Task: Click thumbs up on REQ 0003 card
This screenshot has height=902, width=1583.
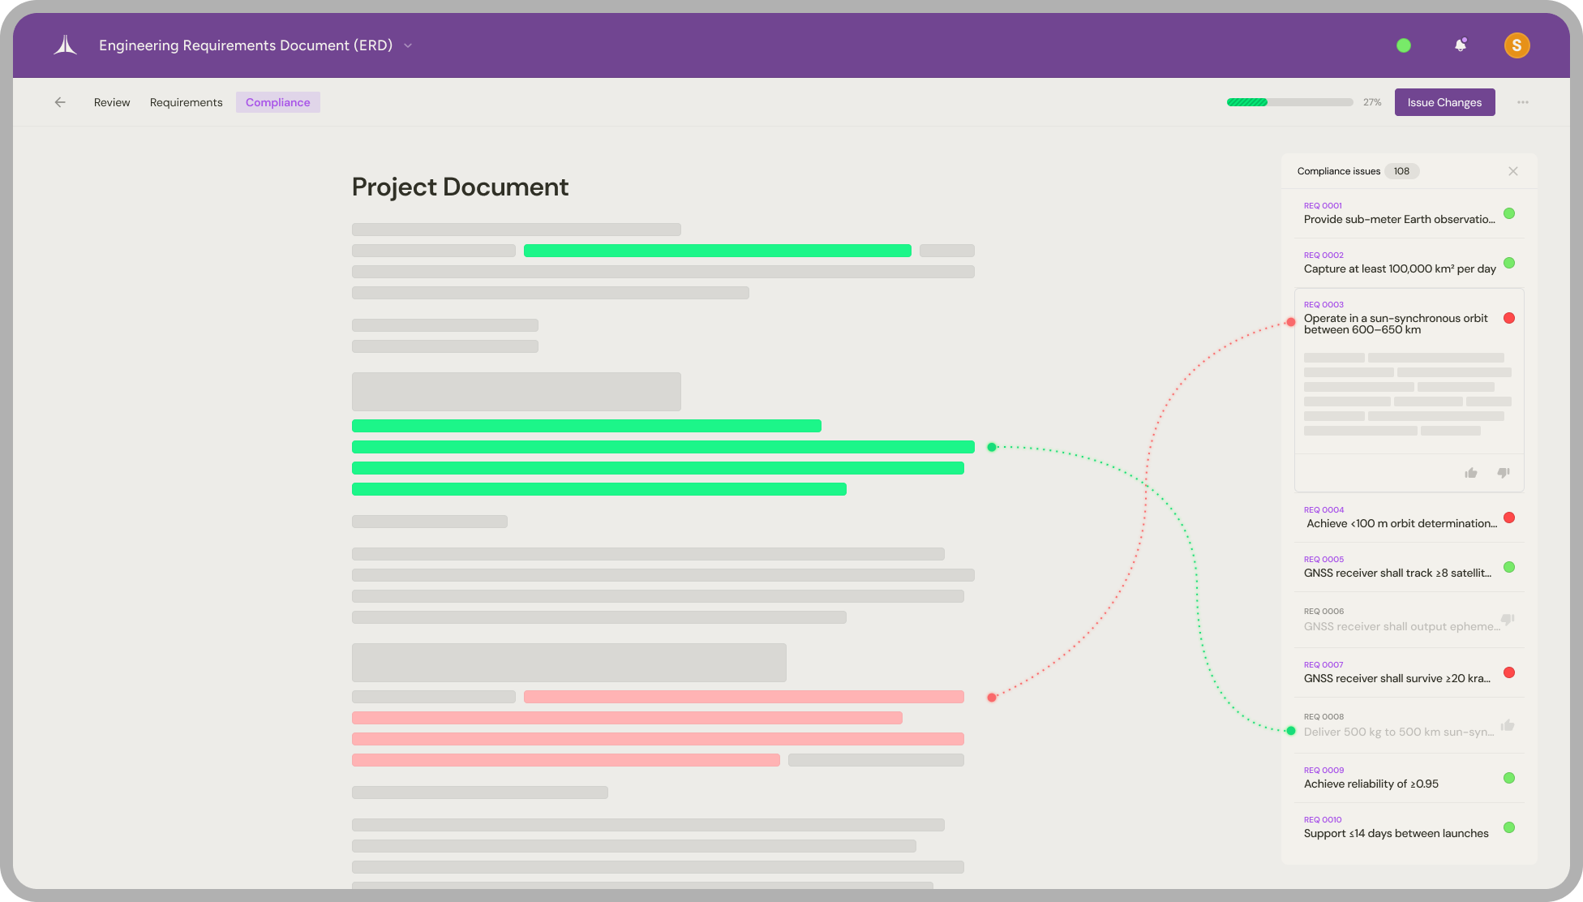Action: click(1471, 473)
